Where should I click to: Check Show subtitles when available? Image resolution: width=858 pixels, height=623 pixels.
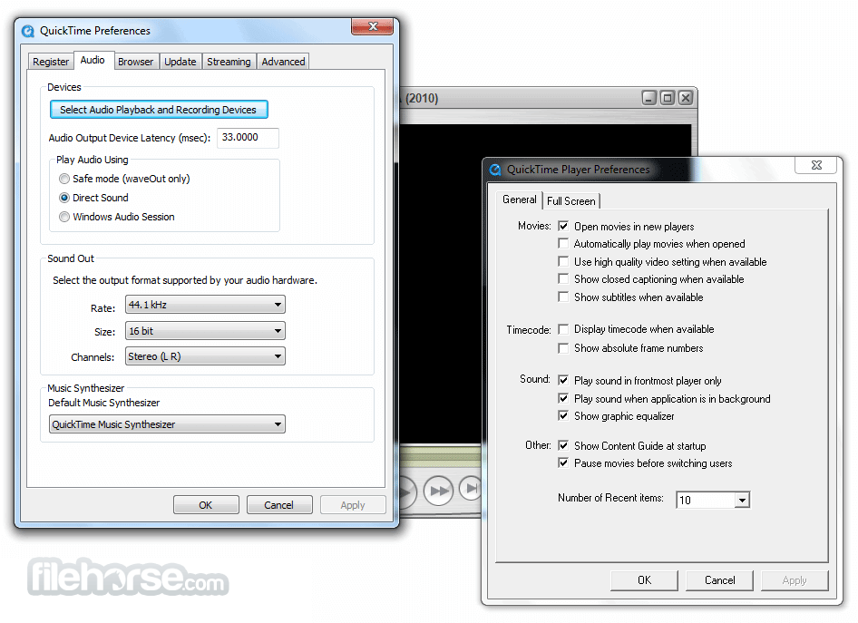(563, 297)
